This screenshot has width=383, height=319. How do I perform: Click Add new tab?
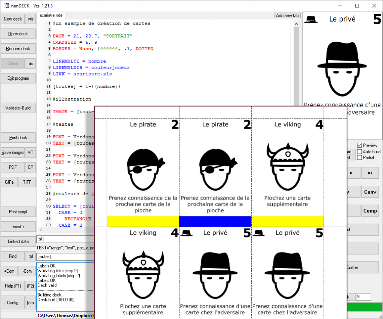[287, 16]
